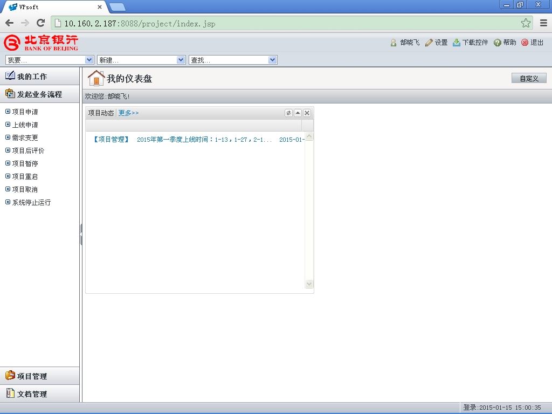Click the green help icon
Image resolution: width=552 pixels, height=414 pixels.
[497, 43]
